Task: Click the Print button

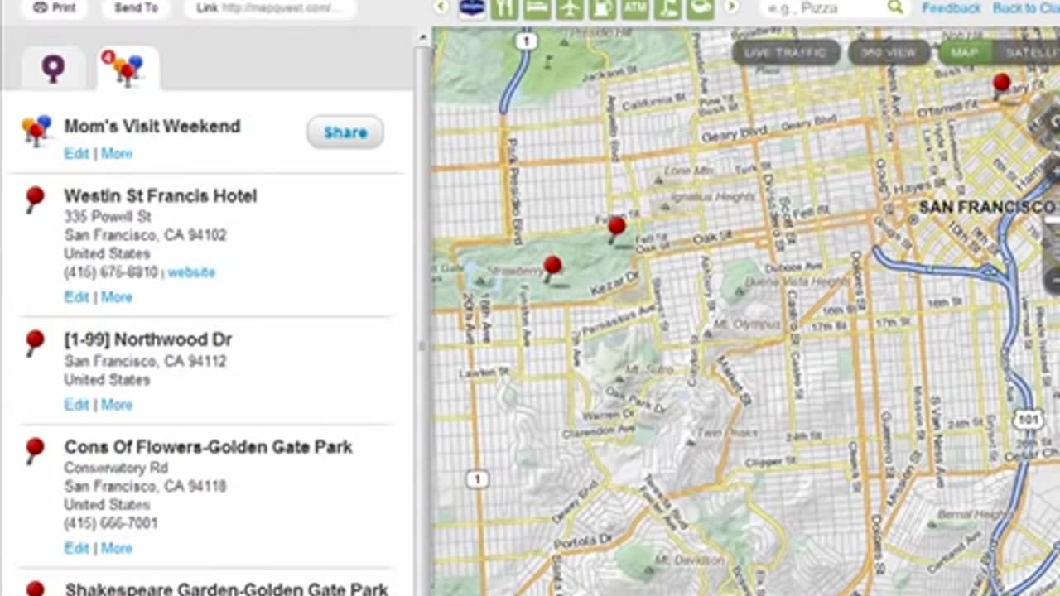Action: (x=55, y=7)
